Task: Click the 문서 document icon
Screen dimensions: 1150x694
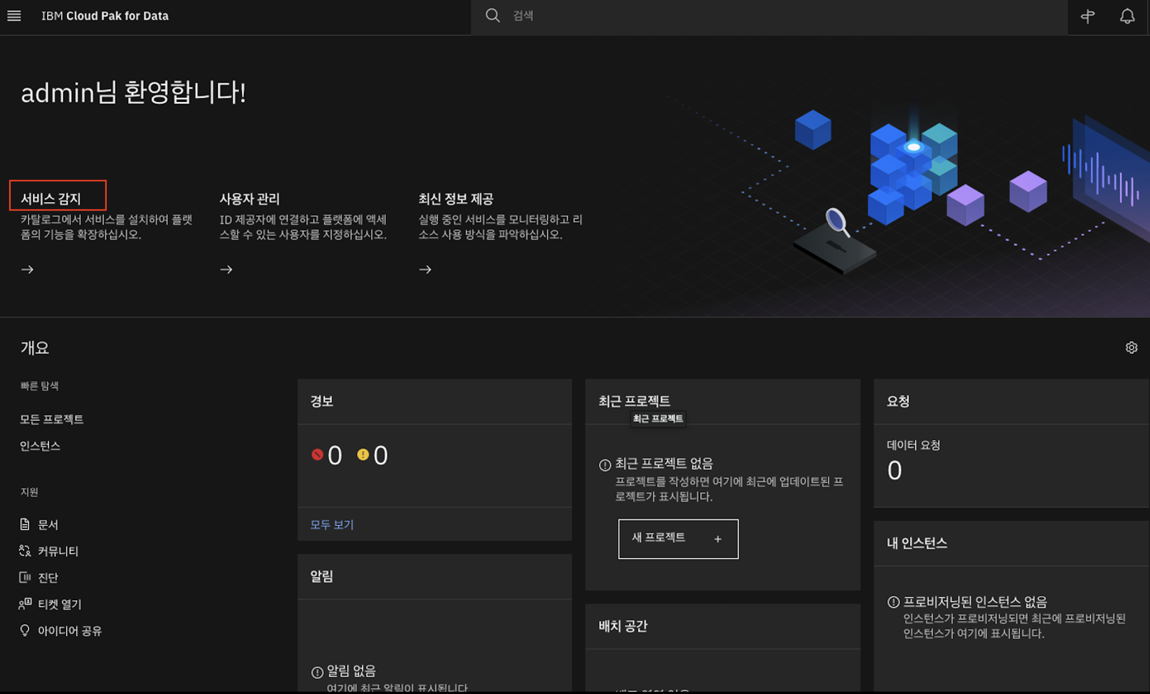Action: tap(25, 524)
